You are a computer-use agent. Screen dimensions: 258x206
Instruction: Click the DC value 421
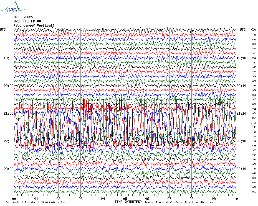pyautogui.click(x=254, y=182)
